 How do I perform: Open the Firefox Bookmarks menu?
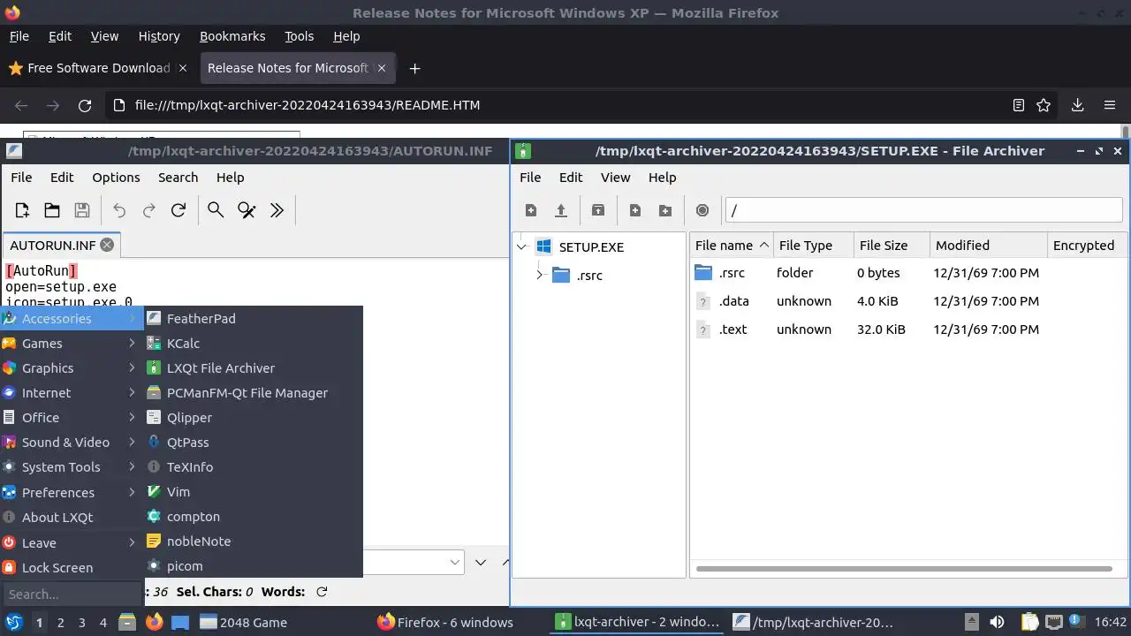(x=232, y=36)
